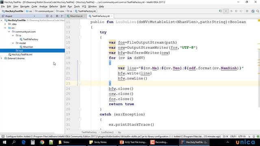Select TextFileFactory in project tree

pyautogui.click(x=30, y=39)
